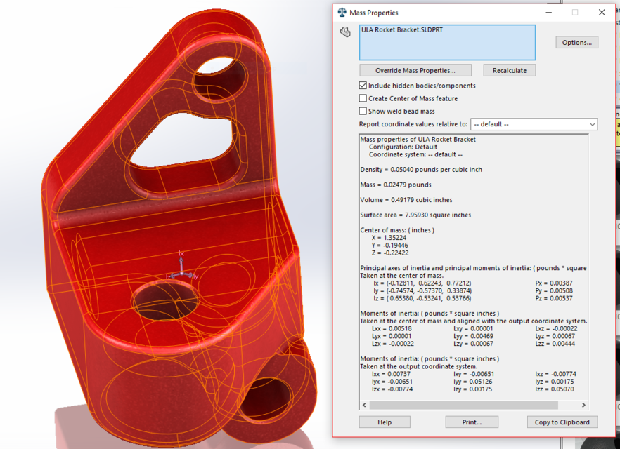Open Help for Mass Properties
620x449 pixels.
(x=384, y=422)
